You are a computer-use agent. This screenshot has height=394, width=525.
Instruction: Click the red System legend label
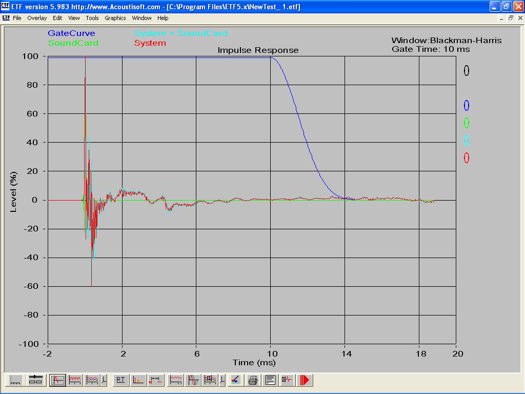tap(150, 43)
